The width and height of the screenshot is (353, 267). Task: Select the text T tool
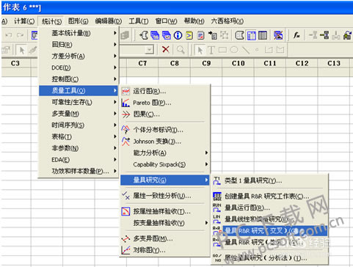coord(211,50)
